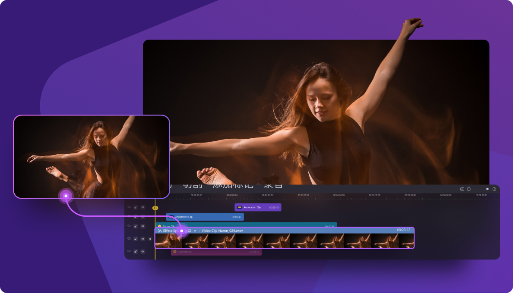Click the effect wand icon on video clip
513x293 pixels.
coord(160,231)
